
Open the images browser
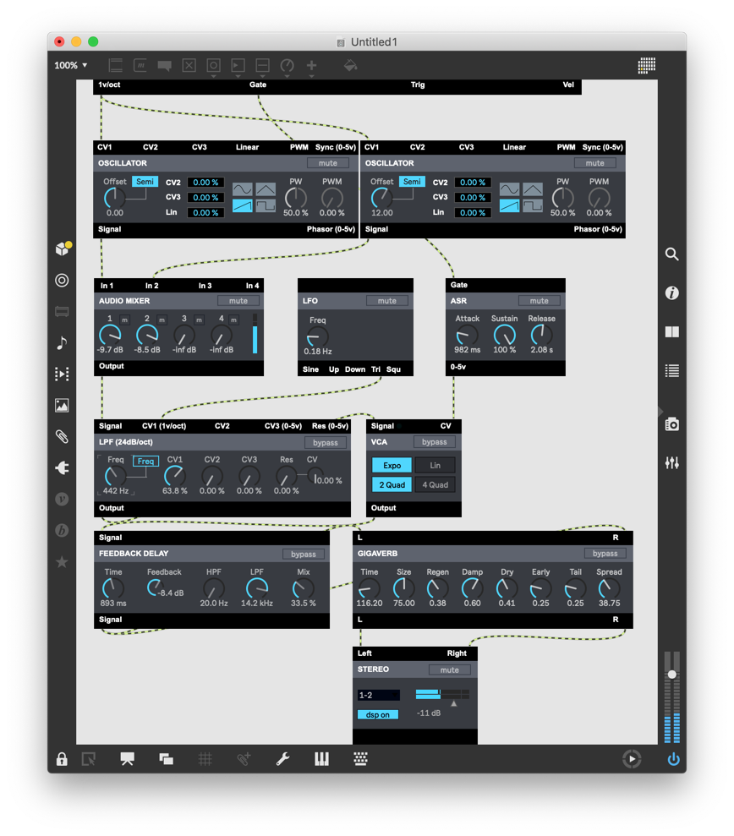(x=62, y=405)
